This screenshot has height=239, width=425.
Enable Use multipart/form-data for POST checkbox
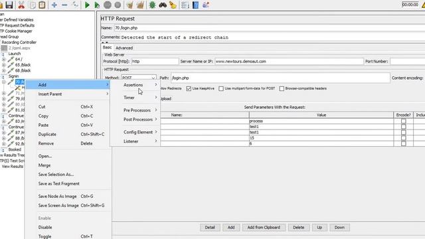(x=221, y=88)
